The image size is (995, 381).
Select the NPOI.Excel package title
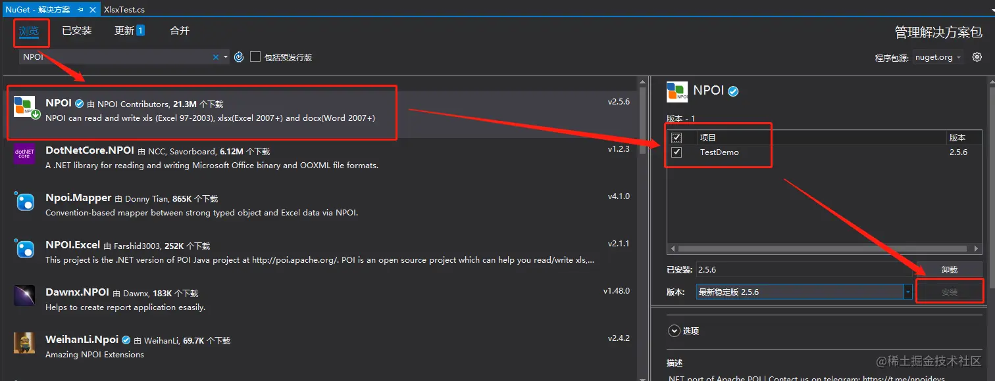click(72, 245)
